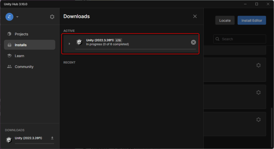Click the installs list vertical scrollbar

(x=272, y=121)
